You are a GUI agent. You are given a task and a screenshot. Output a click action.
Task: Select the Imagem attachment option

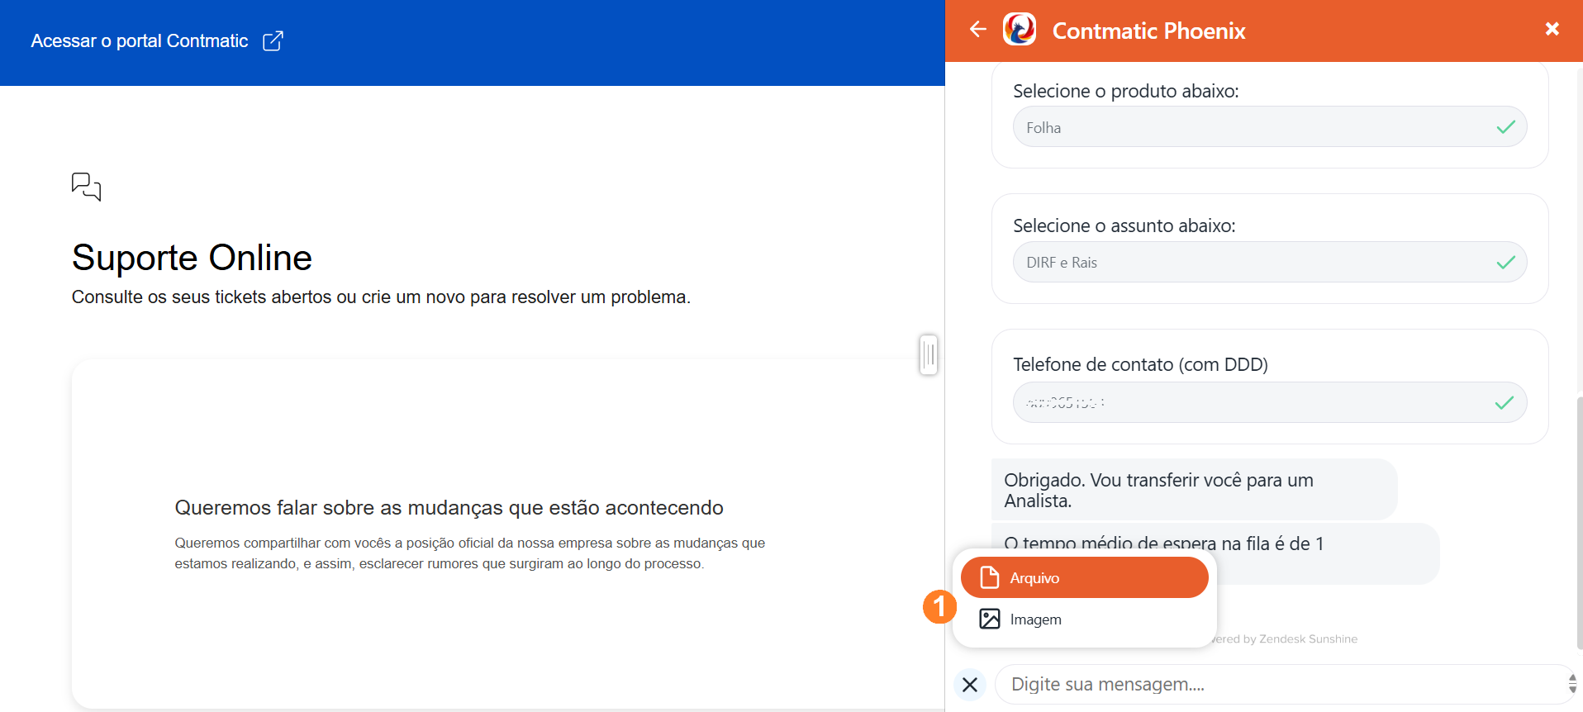[1084, 619]
